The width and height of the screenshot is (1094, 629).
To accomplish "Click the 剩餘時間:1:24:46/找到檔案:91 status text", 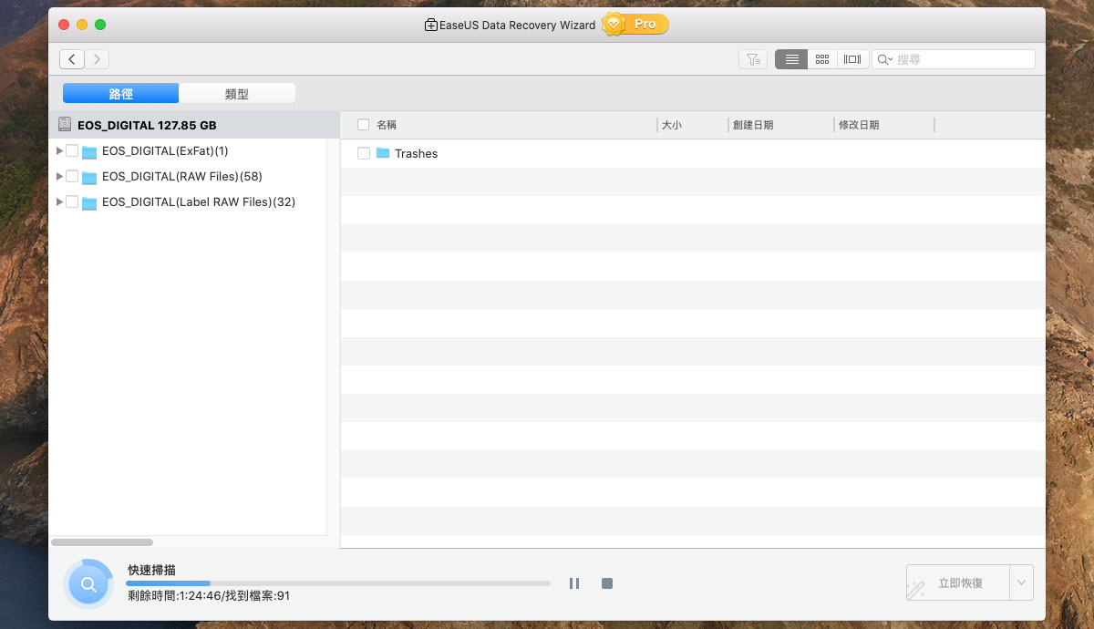I will 209,595.
